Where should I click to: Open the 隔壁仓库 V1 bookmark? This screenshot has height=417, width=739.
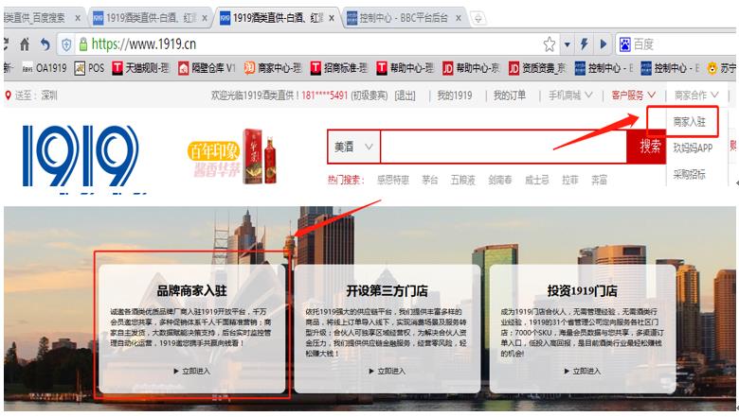(x=207, y=69)
